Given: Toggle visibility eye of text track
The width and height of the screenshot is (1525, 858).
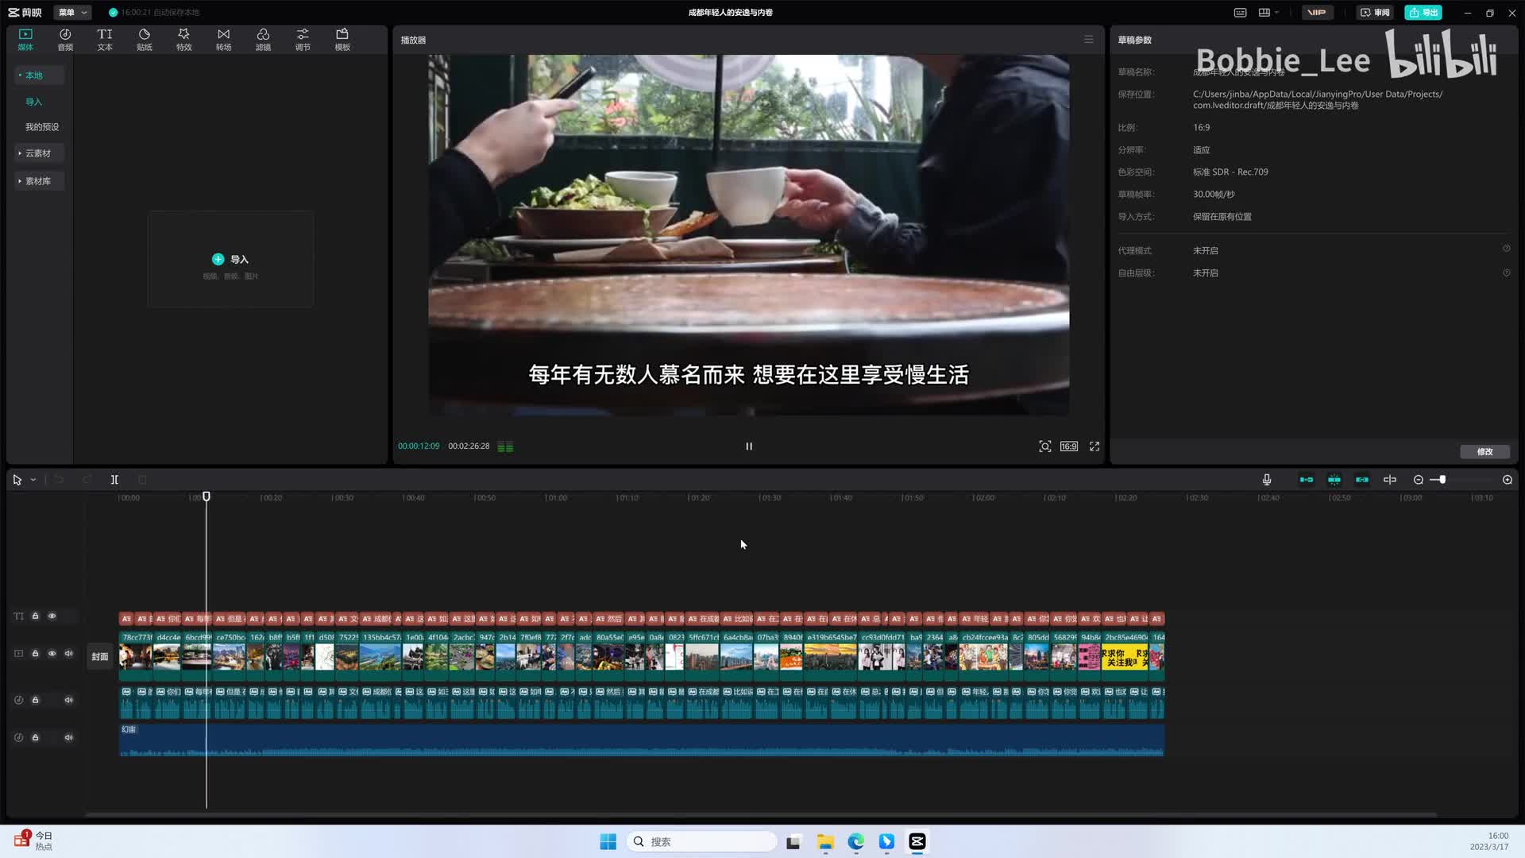Looking at the screenshot, I should click(52, 616).
